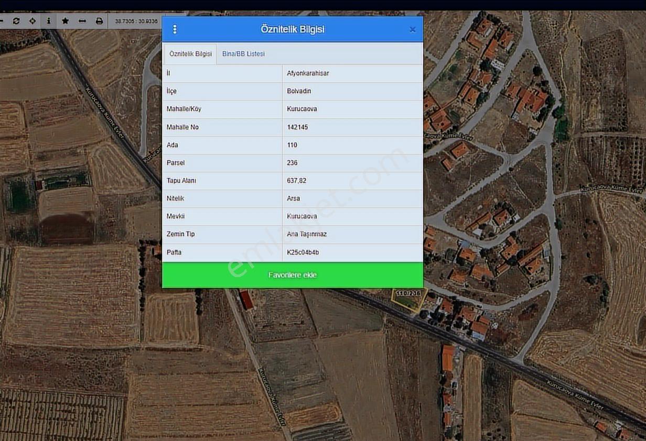
Task: Switch to the Öznitelik Bilgisi tab
Action: pyautogui.click(x=190, y=54)
